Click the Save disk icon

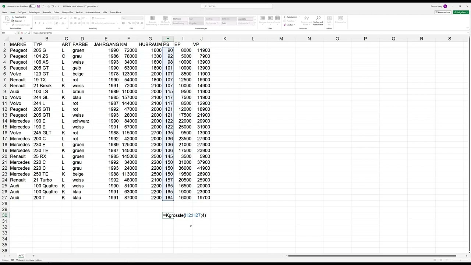pos(38,6)
